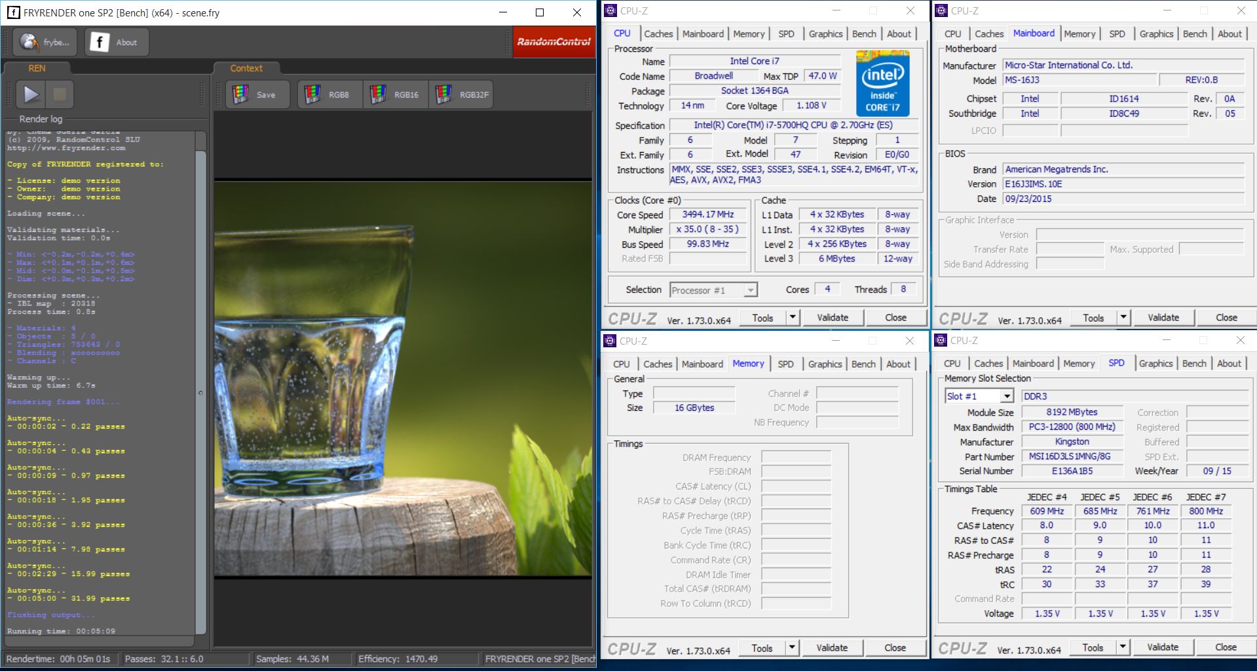Click Validate in the Mainboard window
This screenshot has height=671, width=1257.
(1163, 318)
